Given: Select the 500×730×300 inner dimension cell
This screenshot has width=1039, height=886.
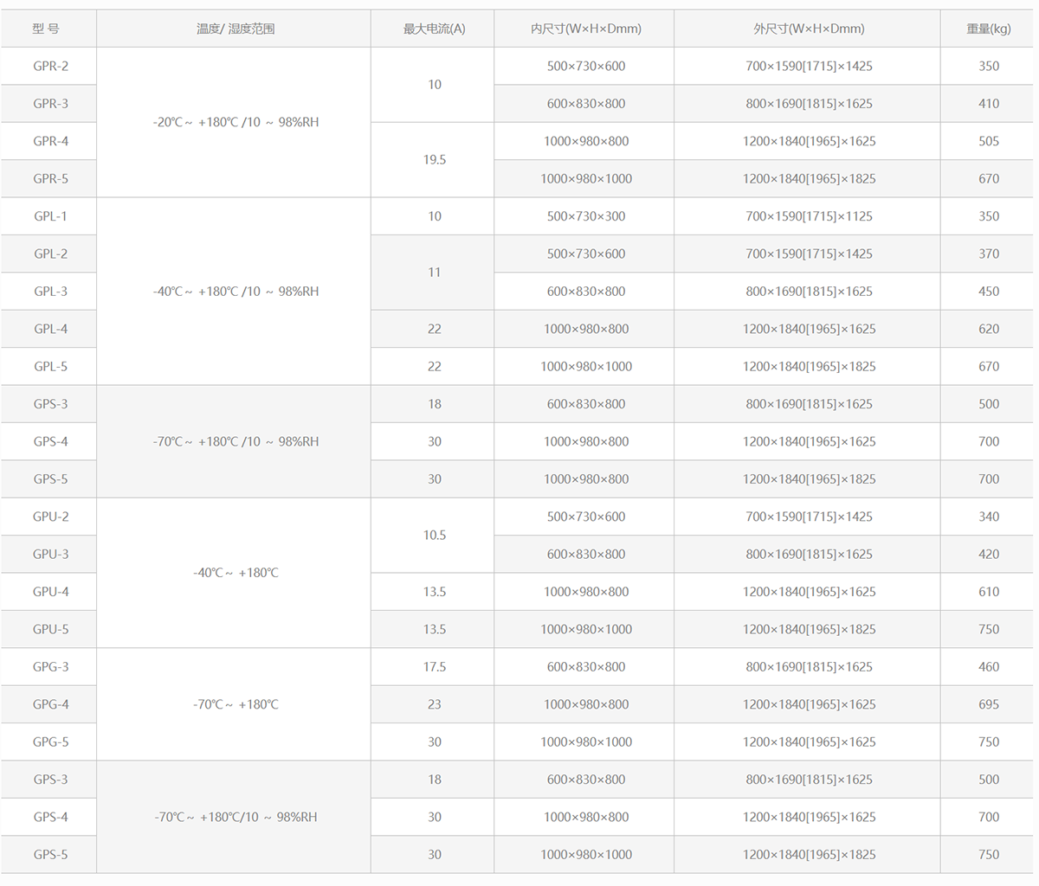Looking at the screenshot, I should (x=585, y=216).
